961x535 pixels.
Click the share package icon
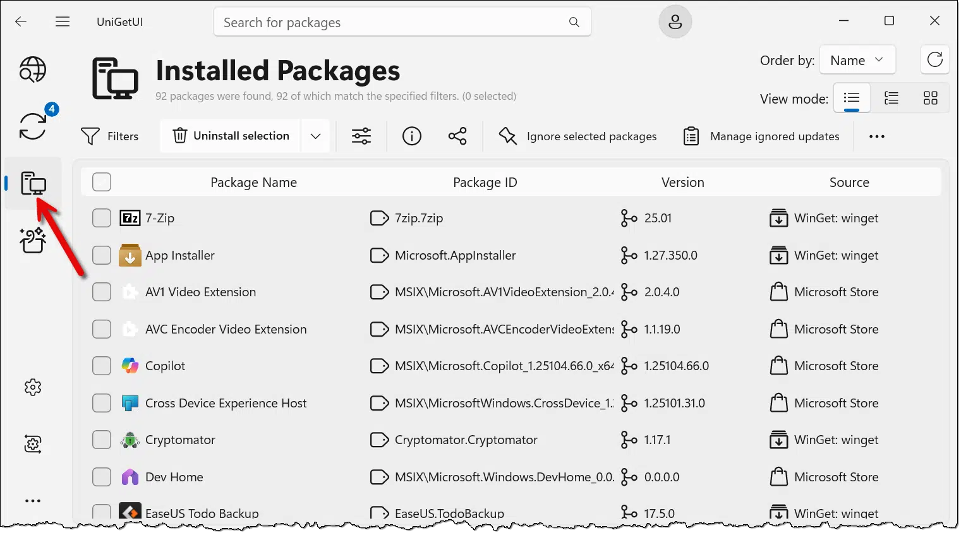457,136
